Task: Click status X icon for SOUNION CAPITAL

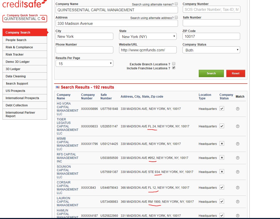Action: coord(222,172)
